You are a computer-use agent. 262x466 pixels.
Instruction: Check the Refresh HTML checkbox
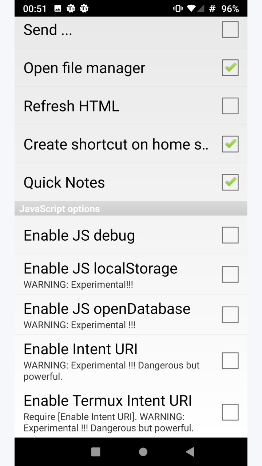pyautogui.click(x=230, y=106)
